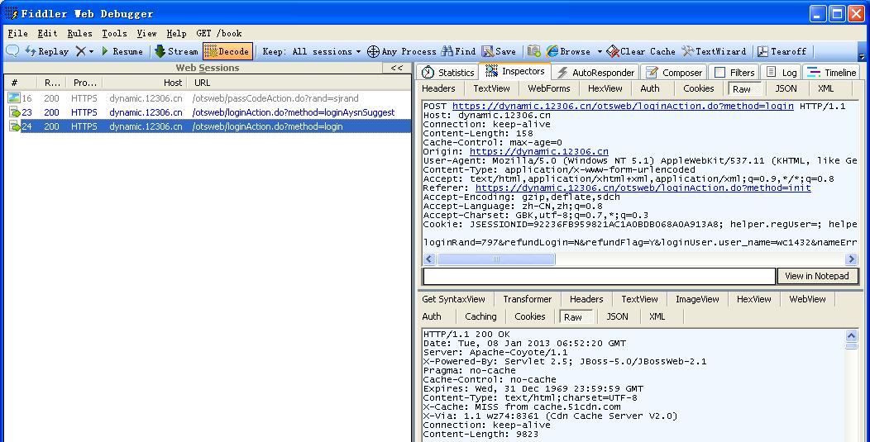Select session 24 method=login row
The height and width of the screenshot is (442, 870).
click(x=208, y=126)
